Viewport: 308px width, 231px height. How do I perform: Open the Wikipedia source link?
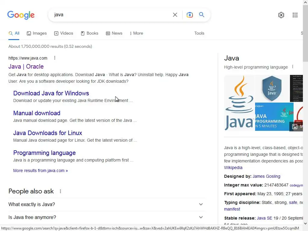(233, 168)
